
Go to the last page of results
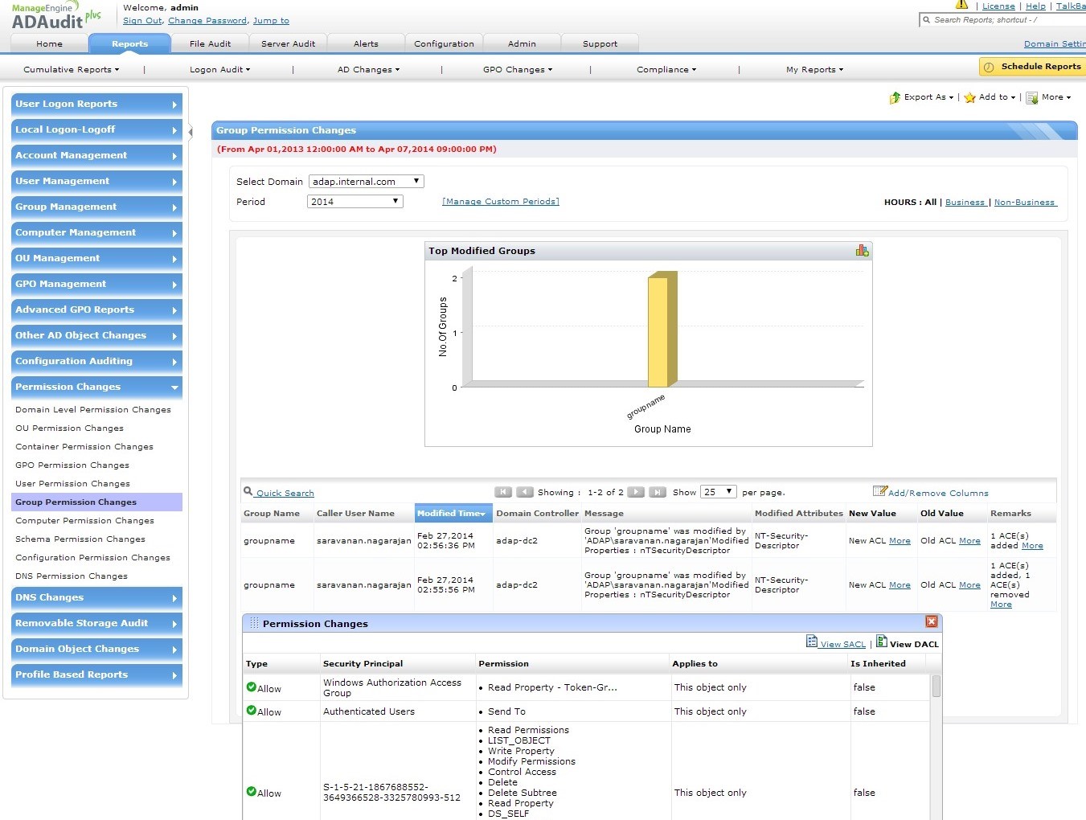pos(657,492)
